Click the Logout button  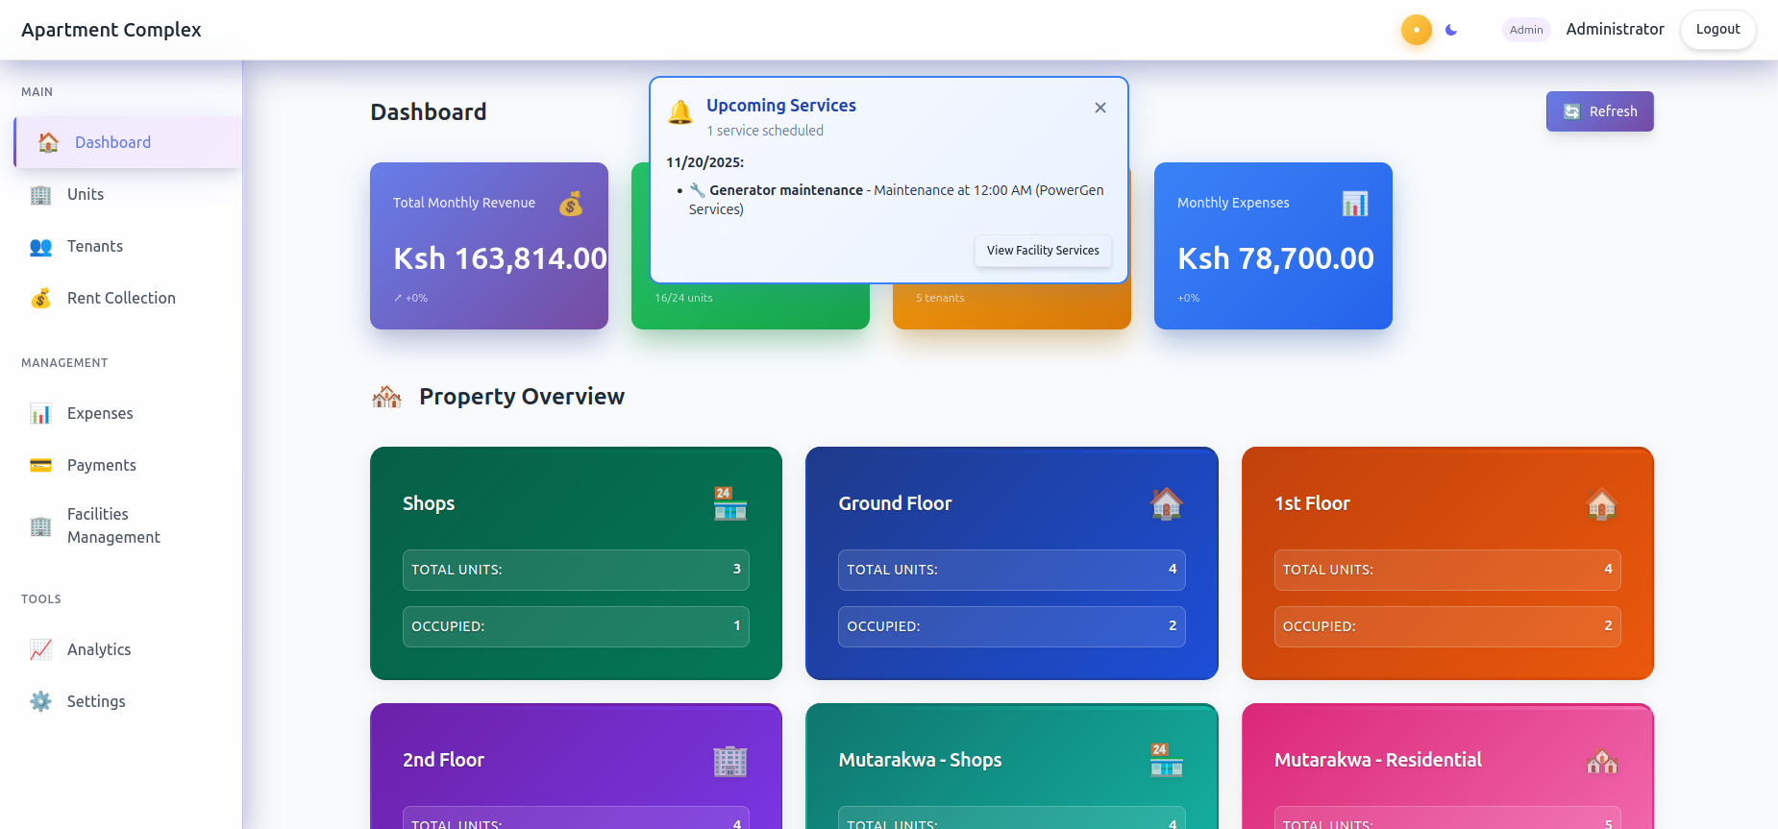(x=1717, y=30)
